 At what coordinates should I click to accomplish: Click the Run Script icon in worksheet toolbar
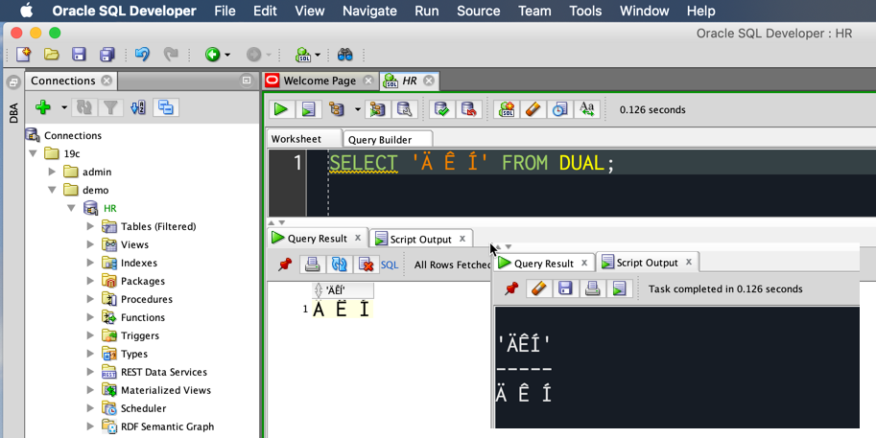308,109
